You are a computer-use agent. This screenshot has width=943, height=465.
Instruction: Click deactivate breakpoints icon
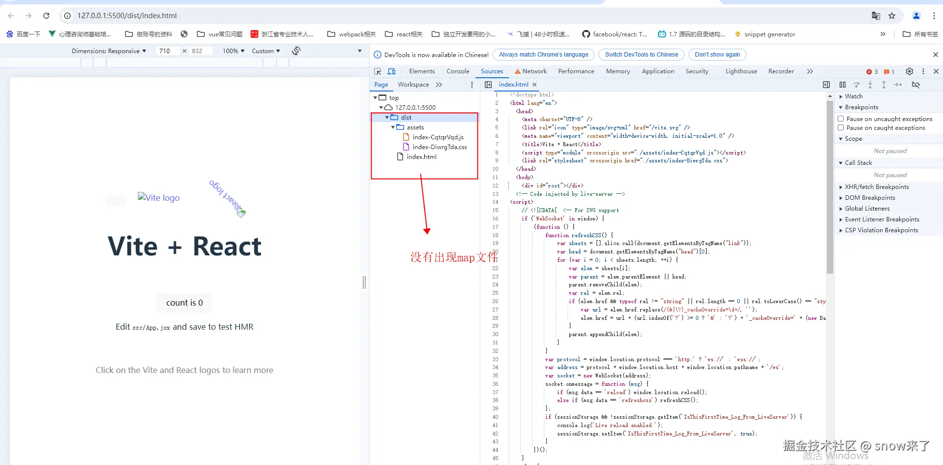click(915, 85)
